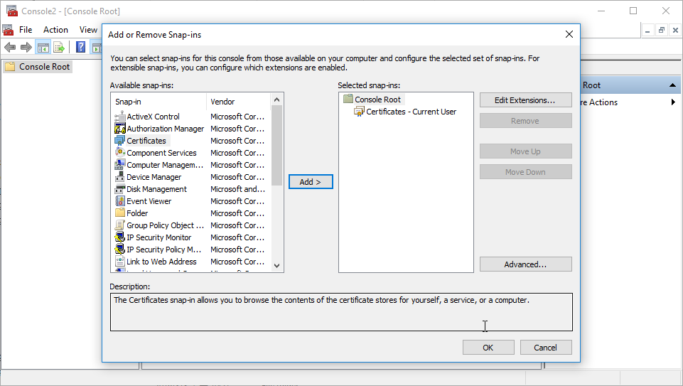Click the Console Root folder icon in Selected snap-ins
Viewport: 683px width, 386px height.
click(x=348, y=99)
